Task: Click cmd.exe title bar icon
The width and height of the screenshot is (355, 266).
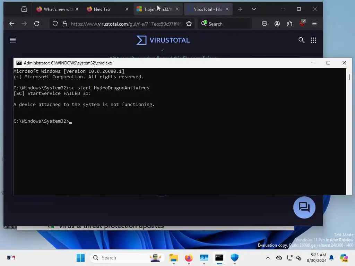Action: point(19,63)
